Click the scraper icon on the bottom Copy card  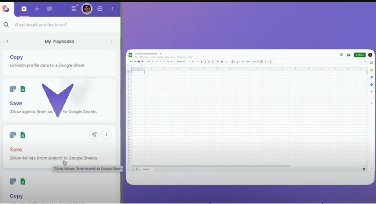(13, 181)
